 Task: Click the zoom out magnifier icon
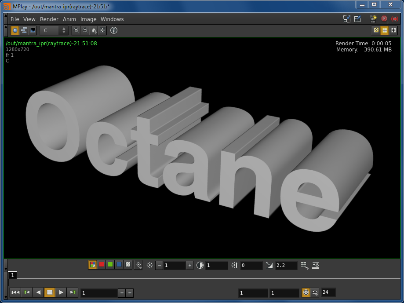85,30
